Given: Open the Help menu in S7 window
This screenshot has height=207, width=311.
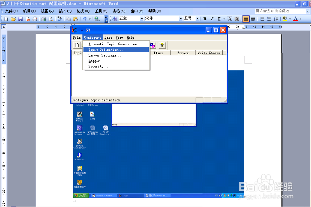Looking at the screenshot, I should 130,38.
